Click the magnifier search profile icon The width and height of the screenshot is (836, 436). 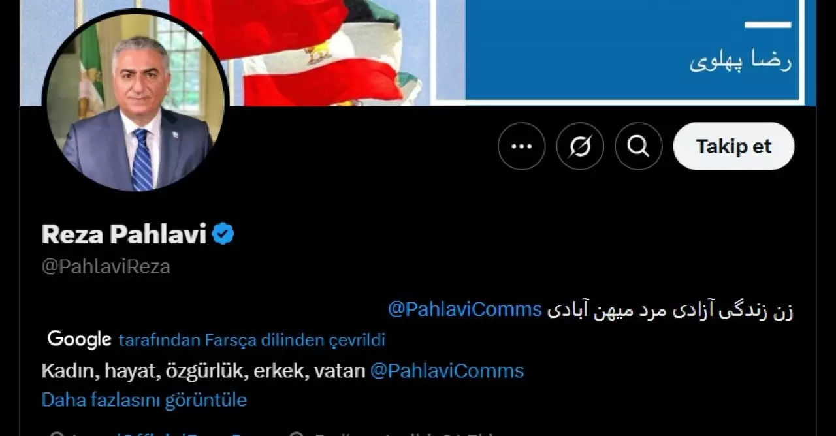(638, 146)
